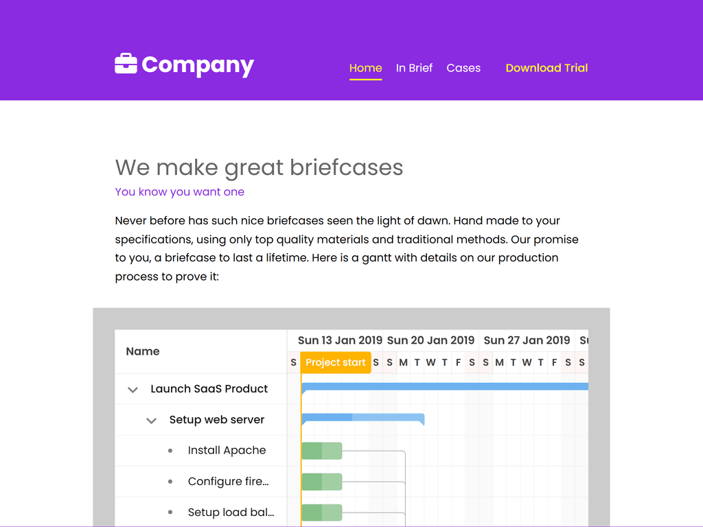Click the Sun 20 Jan 2019 week header
The width and height of the screenshot is (703, 527).
430,340
